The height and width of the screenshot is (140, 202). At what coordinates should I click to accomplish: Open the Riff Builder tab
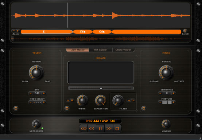point(101,50)
